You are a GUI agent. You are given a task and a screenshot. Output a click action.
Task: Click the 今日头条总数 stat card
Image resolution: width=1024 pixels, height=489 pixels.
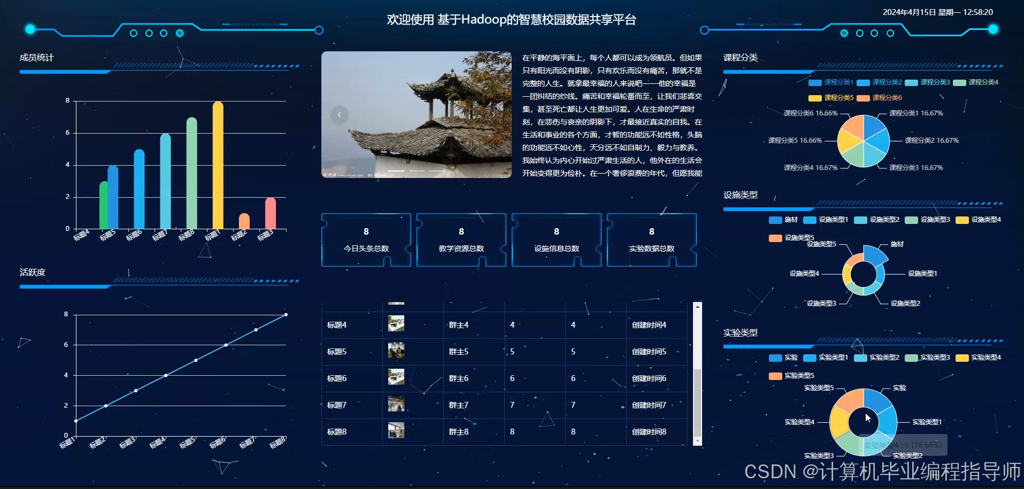tap(366, 239)
